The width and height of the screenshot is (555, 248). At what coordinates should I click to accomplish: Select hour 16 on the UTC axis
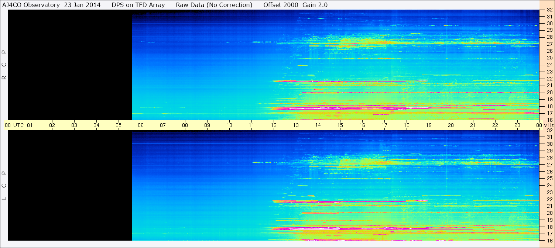click(362, 125)
